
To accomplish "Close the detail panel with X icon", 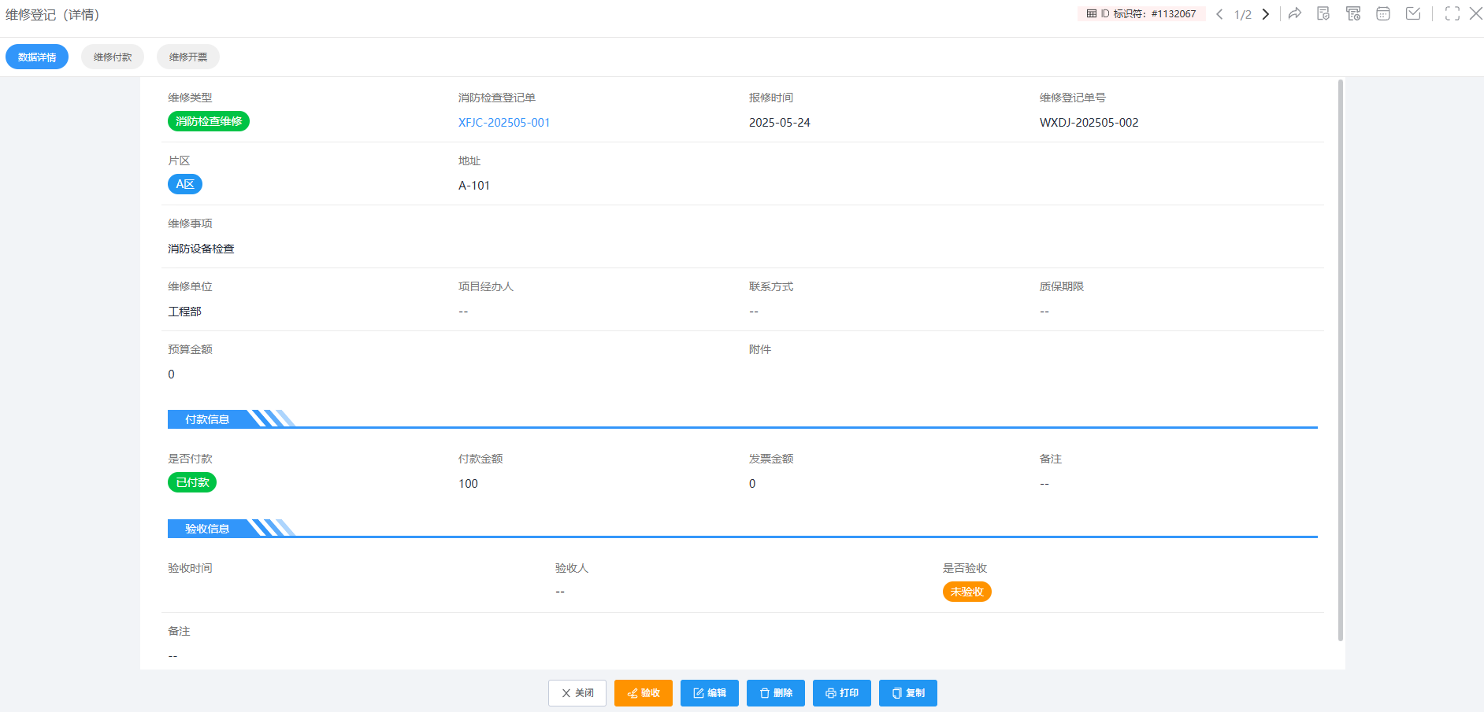I will pos(1475,14).
